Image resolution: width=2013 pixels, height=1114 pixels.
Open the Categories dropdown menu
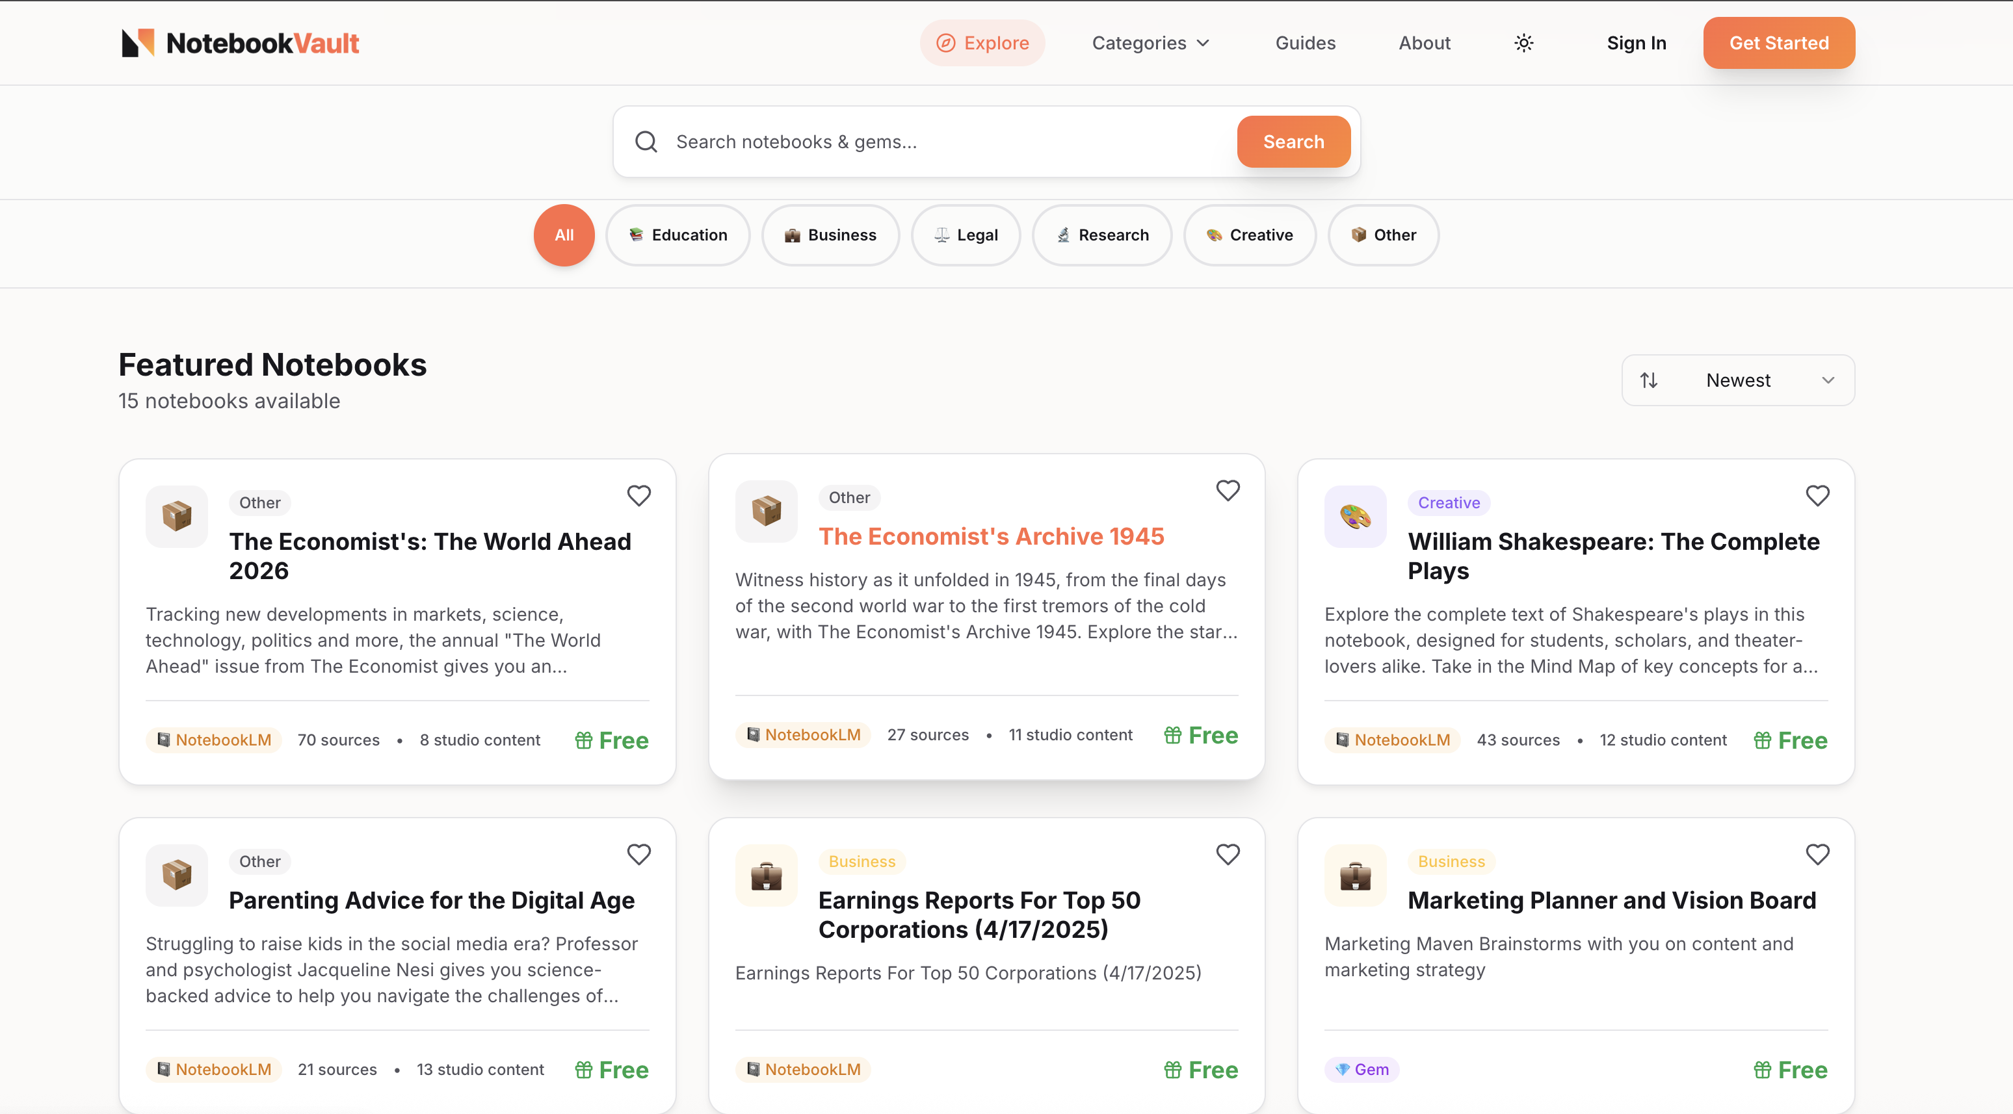click(1150, 43)
